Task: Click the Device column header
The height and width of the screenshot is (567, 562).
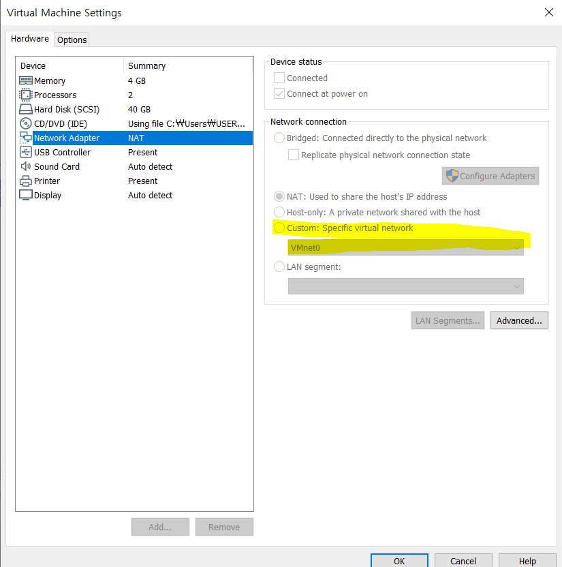Action: click(x=33, y=66)
